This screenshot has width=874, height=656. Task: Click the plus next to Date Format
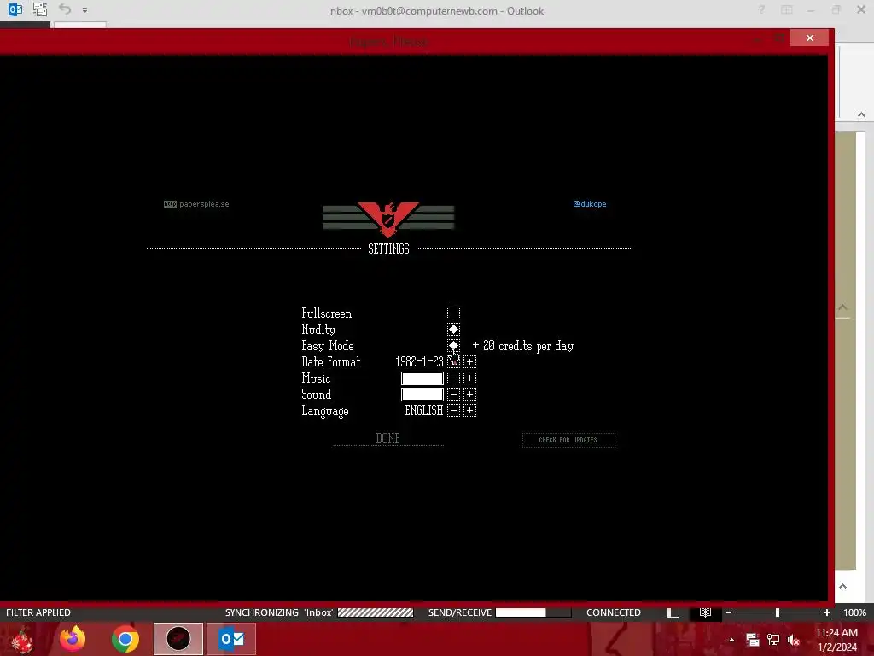469,361
